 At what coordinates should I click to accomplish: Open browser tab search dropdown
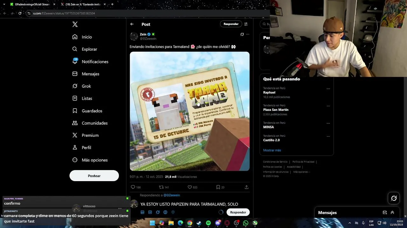4,4
